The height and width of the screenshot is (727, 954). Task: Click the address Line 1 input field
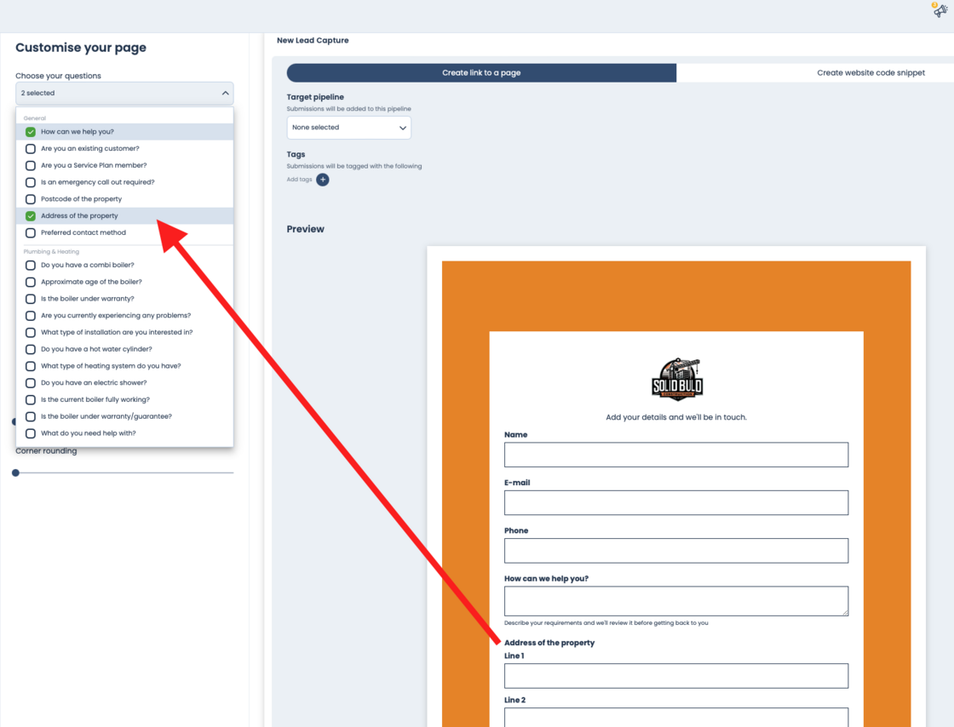click(x=675, y=676)
